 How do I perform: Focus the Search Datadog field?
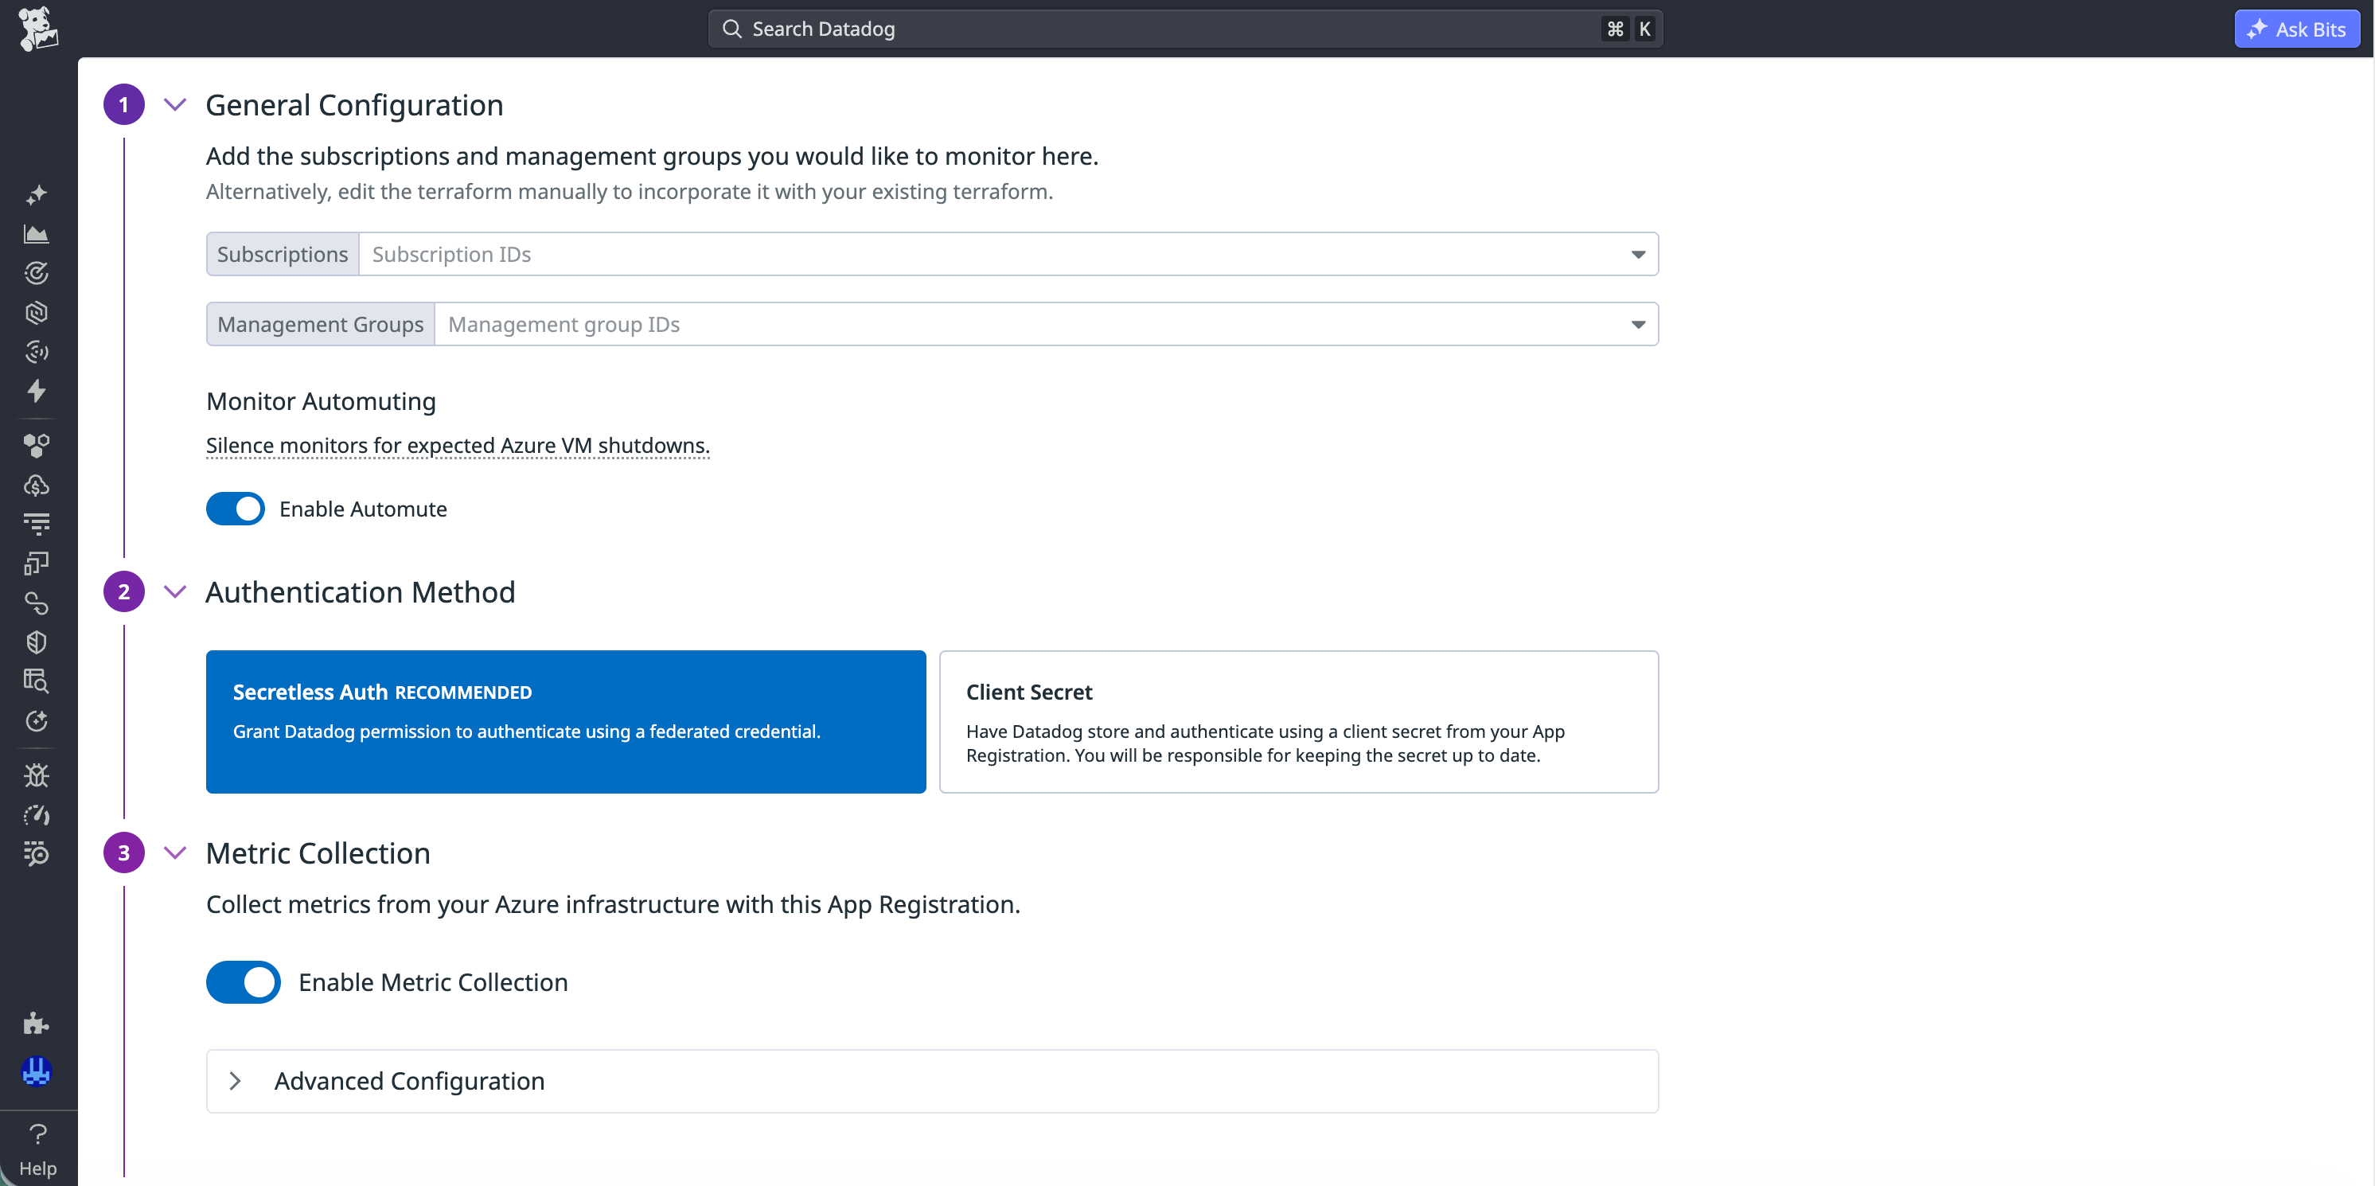point(1185,29)
